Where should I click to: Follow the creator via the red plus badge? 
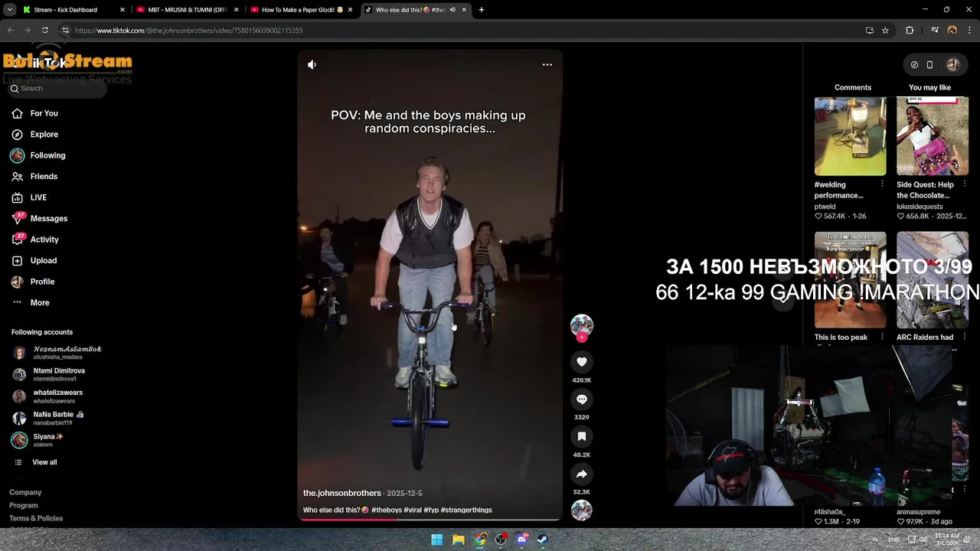(582, 337)
